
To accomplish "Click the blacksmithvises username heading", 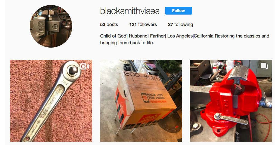I will pyautogui.click(x=130, y=11).
